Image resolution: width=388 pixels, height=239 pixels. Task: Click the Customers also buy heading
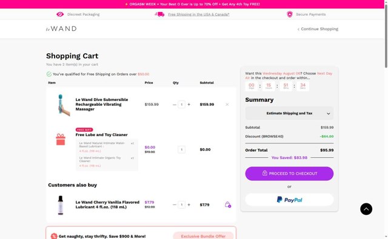[x=73, y=185]
